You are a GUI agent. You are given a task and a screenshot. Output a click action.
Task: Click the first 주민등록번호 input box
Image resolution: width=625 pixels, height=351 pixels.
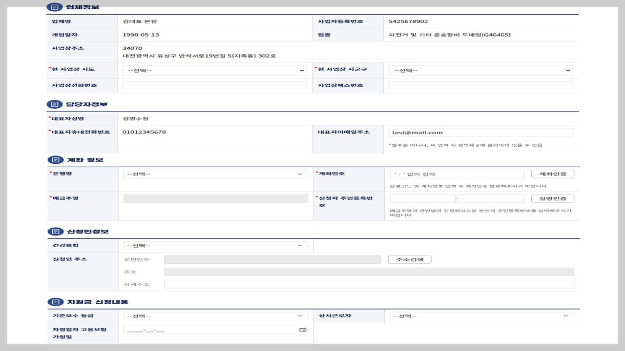[422, 198]
